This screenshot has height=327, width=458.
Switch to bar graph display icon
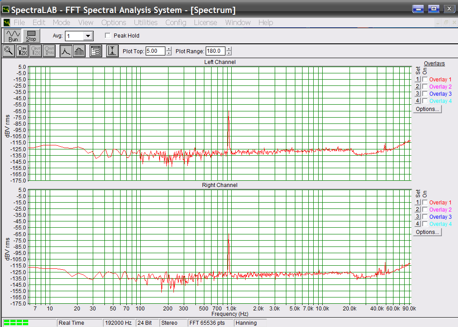(79, 51)
